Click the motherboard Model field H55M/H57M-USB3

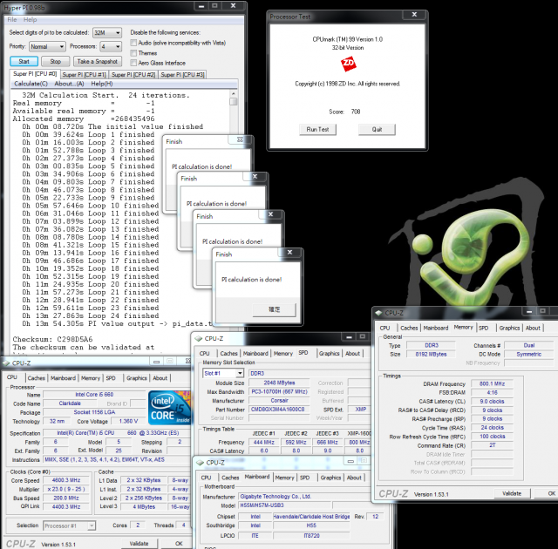click(284, 505)
